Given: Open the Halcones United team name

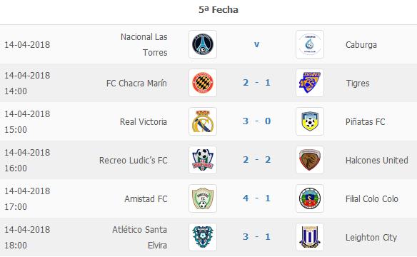Looking at the screenshot, I should click(376, 160).
